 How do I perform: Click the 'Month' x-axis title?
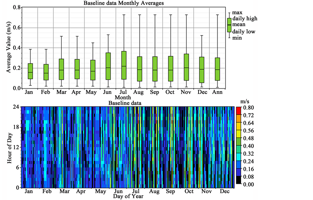coord(124,98)
